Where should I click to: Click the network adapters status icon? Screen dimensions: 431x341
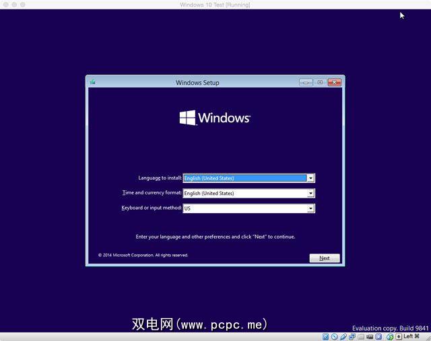coord(352,336)
